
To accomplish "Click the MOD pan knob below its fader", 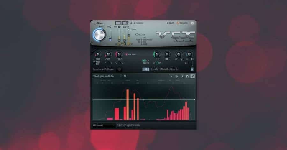I will pyautogui.click(x=119, y=44).
